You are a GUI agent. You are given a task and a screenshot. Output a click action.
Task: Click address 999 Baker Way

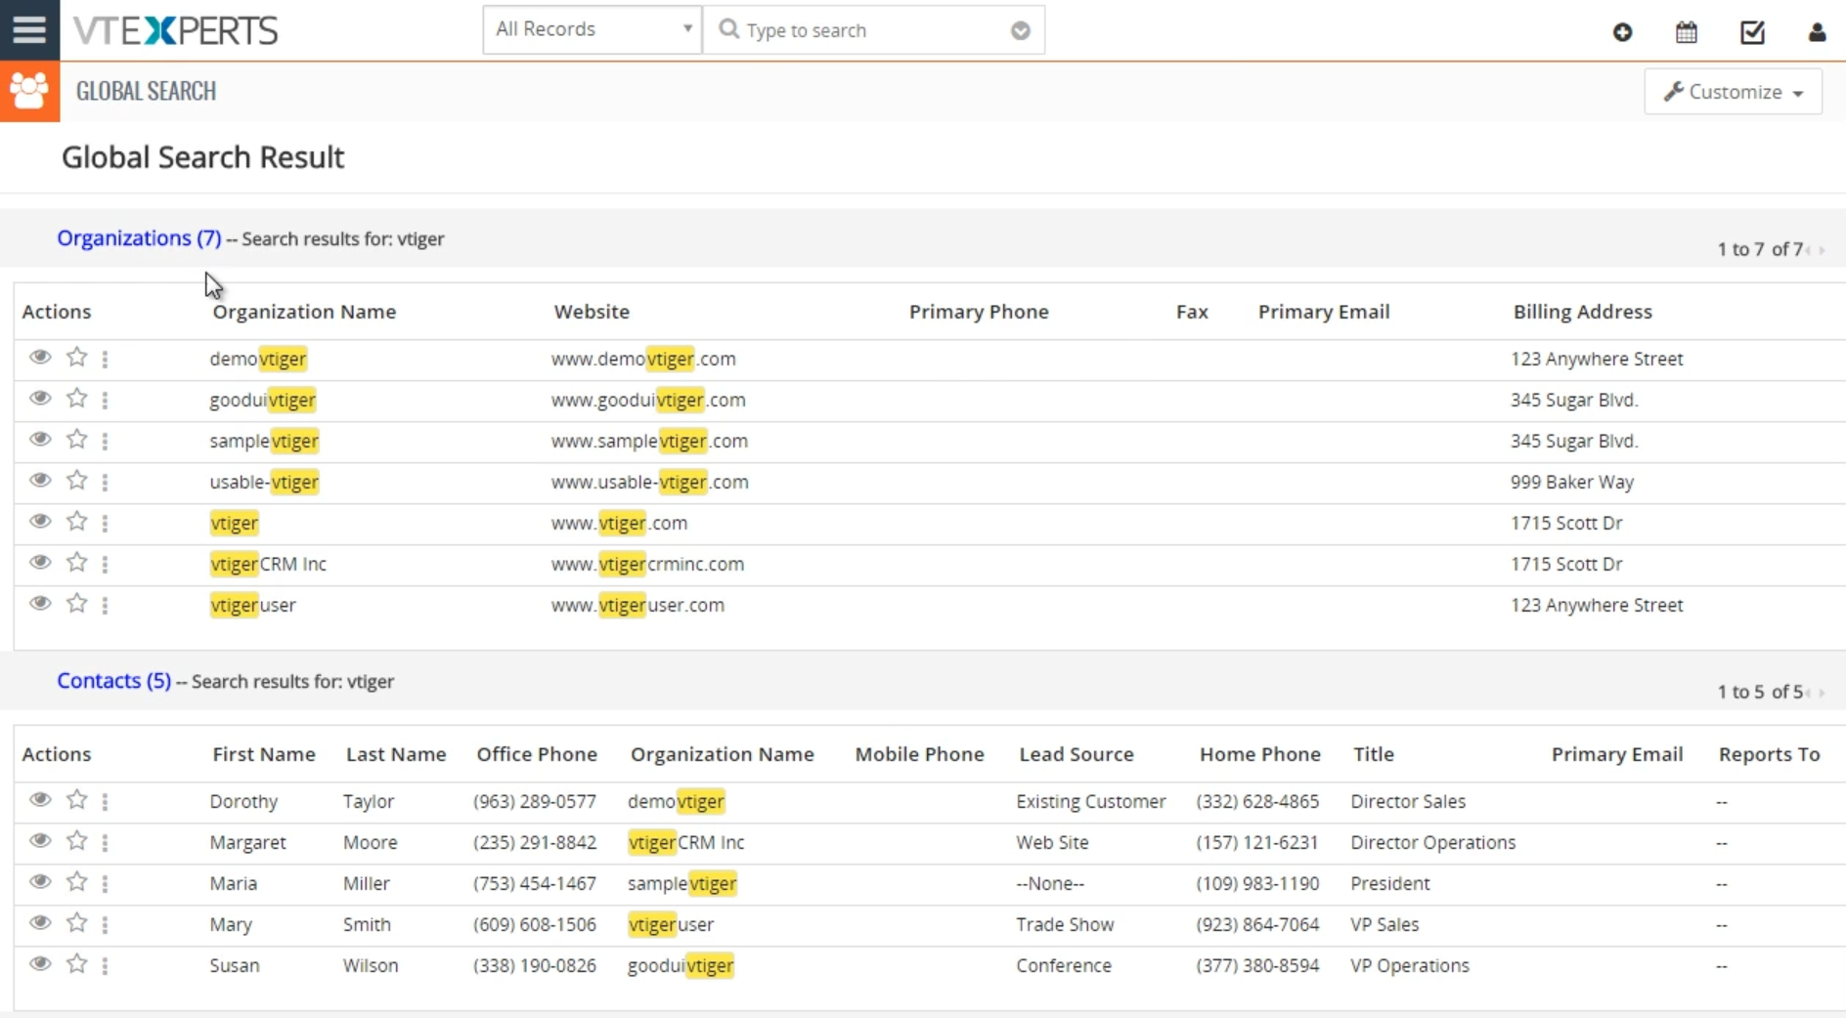[1572, 482]
